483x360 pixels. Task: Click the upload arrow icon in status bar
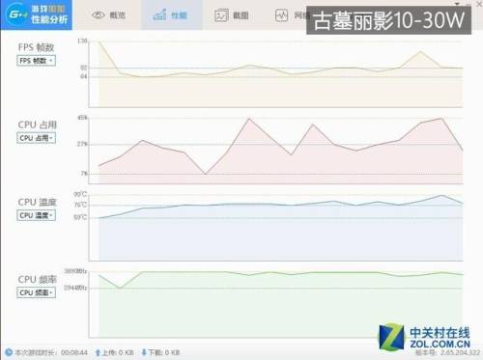point(98,352)
